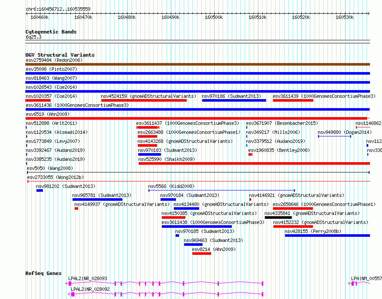Click the esv6519 (Ahn2009) label
Viewport: 382px width, 299px height.
[48, 114]
